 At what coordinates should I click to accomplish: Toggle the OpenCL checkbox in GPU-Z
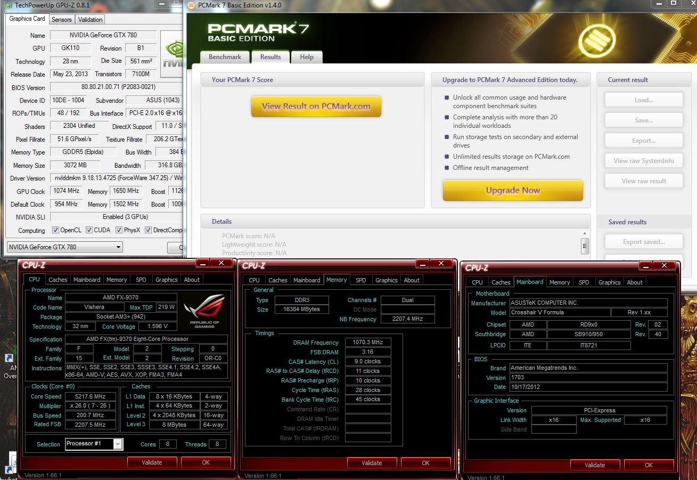point(55,230)
